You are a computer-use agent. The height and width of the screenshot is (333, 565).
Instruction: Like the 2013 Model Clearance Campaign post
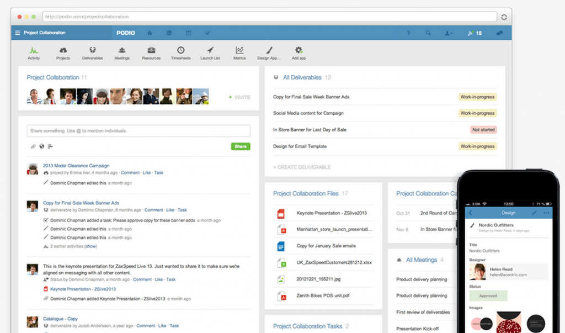coord(147,173)
